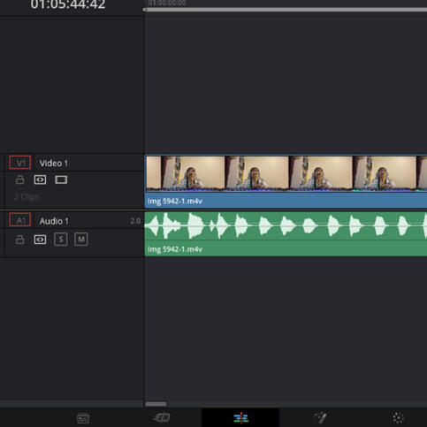
Task: Open the Cut page
Action: (x=162, y=418)
